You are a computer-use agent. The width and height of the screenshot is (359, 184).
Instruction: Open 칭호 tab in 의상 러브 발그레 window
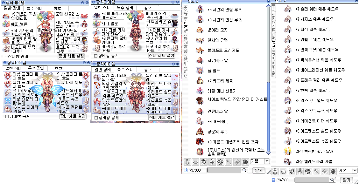(x=148, y=70)
